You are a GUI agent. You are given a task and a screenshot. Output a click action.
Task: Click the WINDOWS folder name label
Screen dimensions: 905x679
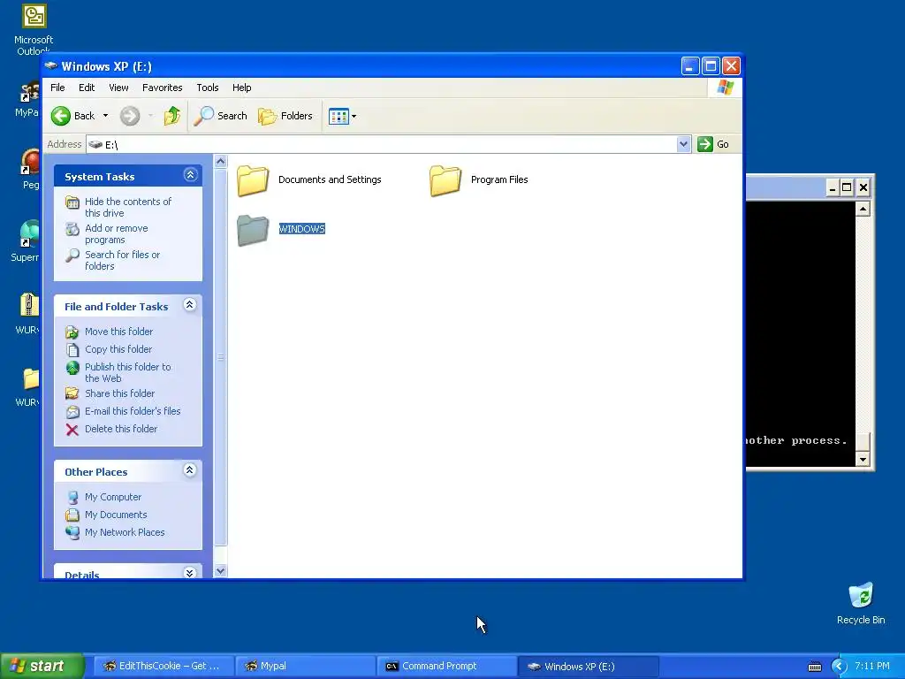[302, 229]
